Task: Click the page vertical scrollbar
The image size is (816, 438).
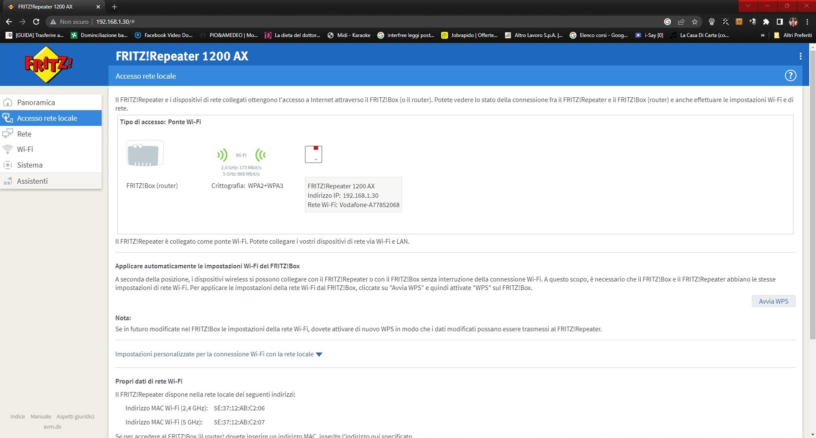Action: tap(812, 195)
